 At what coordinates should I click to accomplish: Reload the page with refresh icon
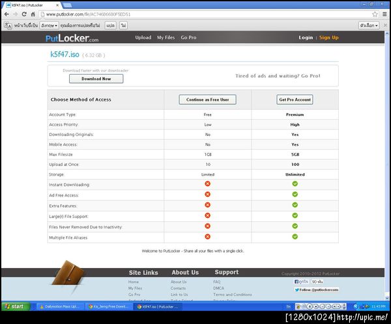pyautogui.click(x=24, y=14)
